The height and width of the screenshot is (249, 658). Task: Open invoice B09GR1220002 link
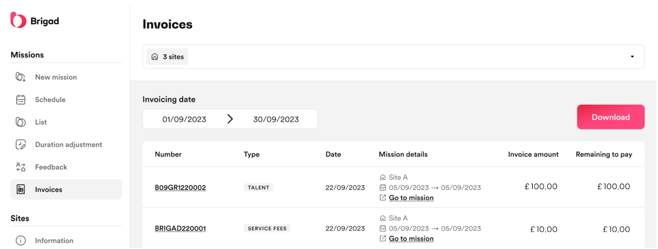click(x=180, y=188)
